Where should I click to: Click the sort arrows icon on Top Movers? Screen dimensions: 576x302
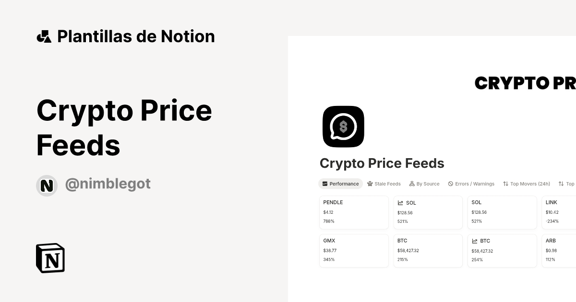pyautogui.click(x=505, y=184)
